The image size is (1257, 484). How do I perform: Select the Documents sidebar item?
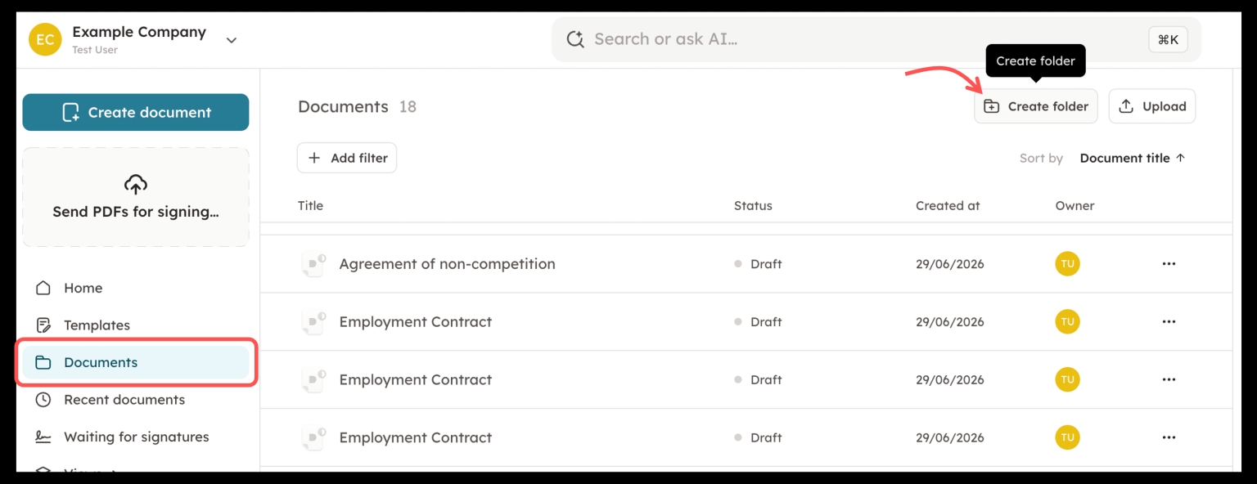[136, 362]
